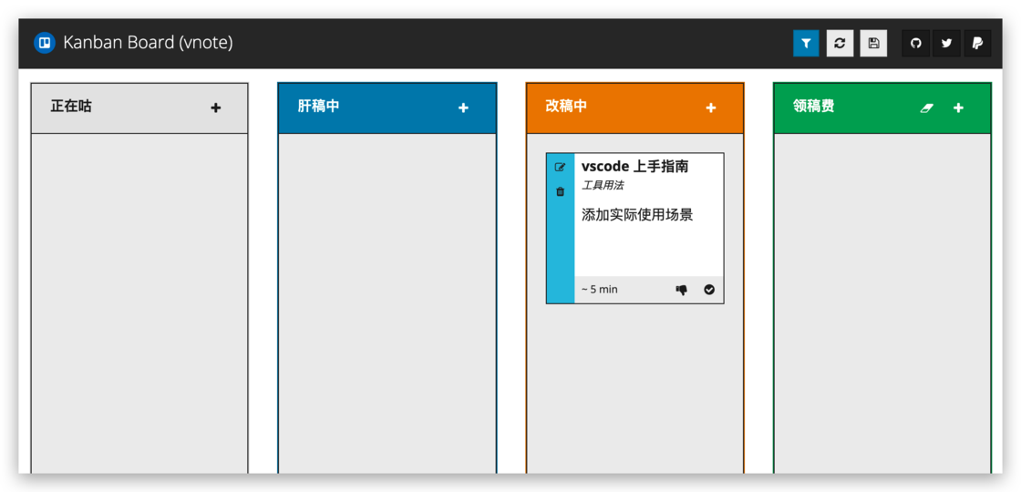Click the refresh board icon
The width and height of the screenshot is (1021, 492).
pyautogui.click(x=840, y=43)
